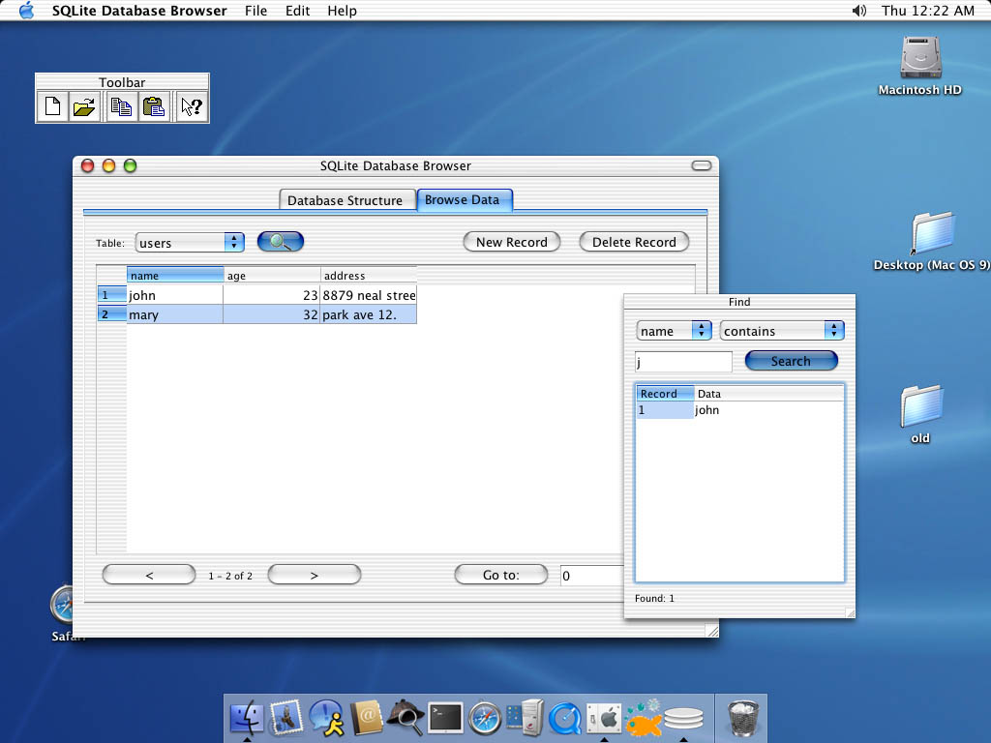The width and height of the screenshot is (991, 743).
Task: Select the Macintosh HD desktop icon
Action: click(x=920, y=66)
